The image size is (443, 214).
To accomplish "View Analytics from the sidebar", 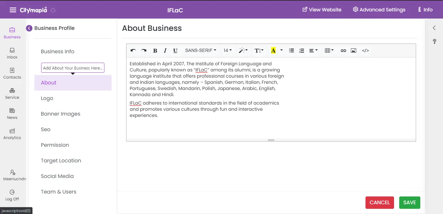I will 12,134.
